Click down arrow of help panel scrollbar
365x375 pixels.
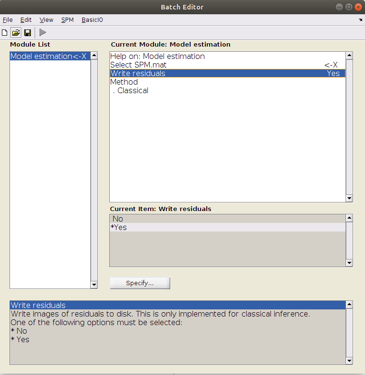point(349,361)
